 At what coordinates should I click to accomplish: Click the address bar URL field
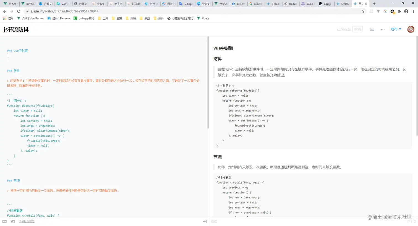[x=194, y=11]
